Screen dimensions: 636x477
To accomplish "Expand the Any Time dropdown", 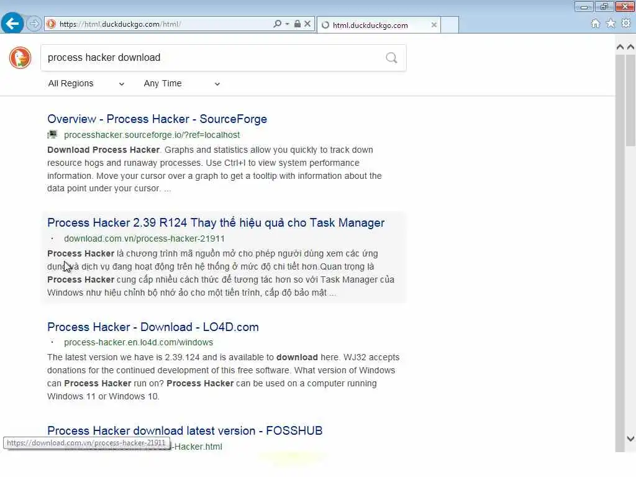I will 182,84.
